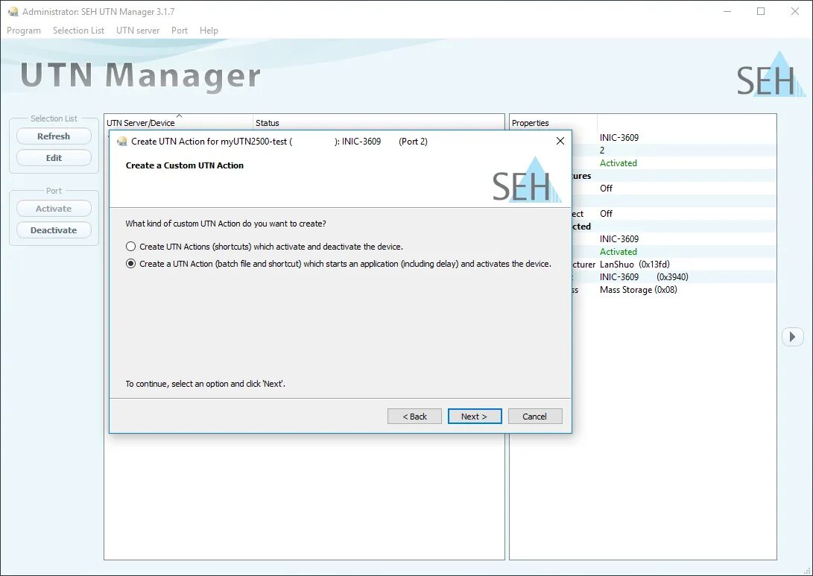
Task: Click the Edit button in Selection List
Action: pos(54,158)
